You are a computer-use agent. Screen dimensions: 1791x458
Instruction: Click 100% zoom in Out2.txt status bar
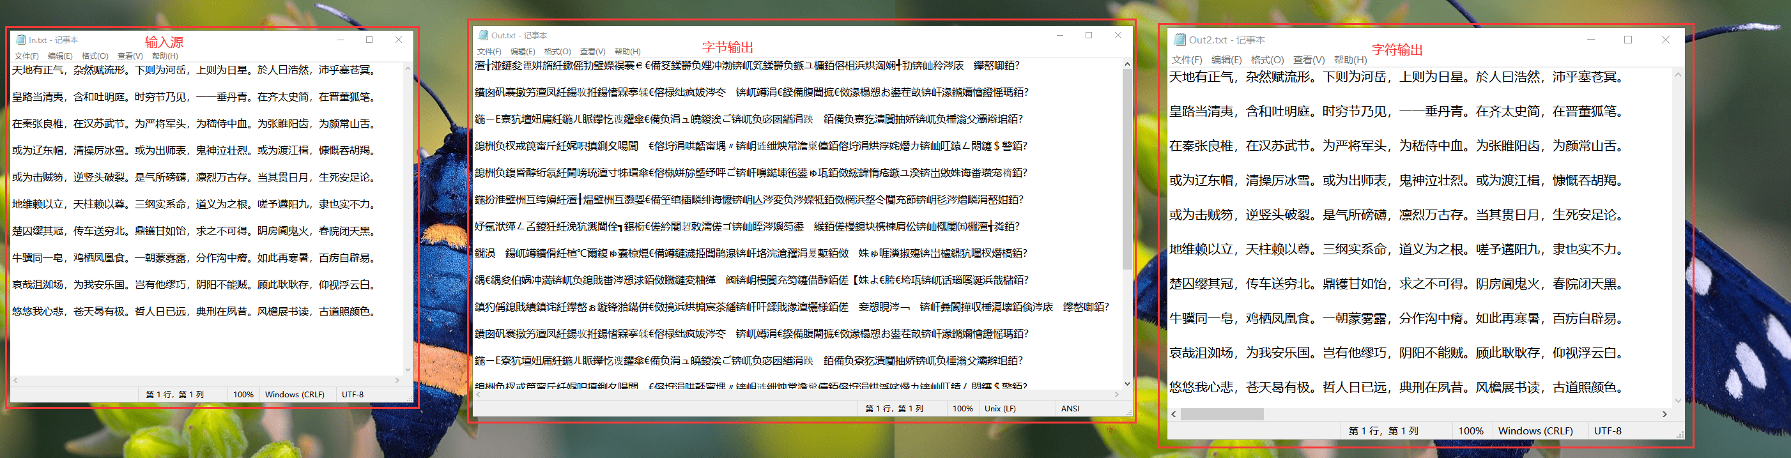pos(1470,431)
